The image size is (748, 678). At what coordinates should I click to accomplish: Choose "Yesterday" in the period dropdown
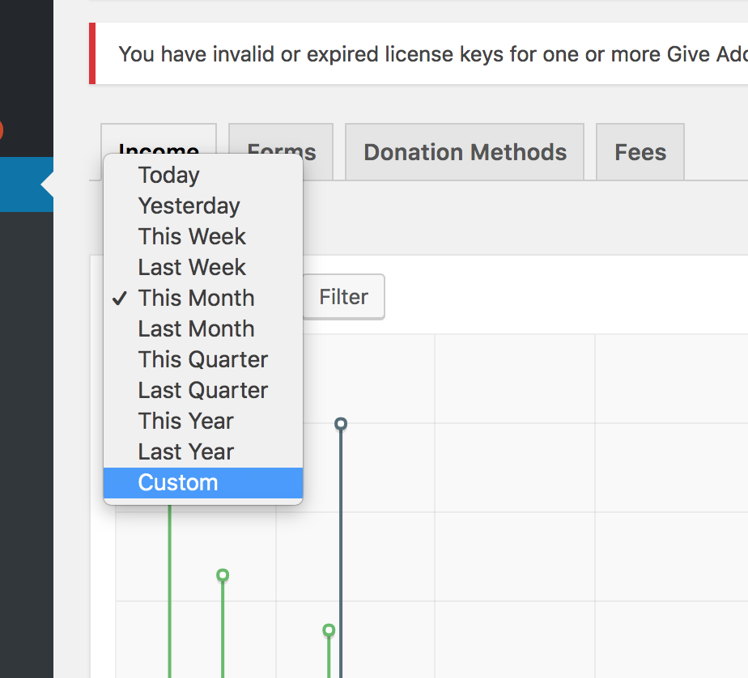[x=189, y=206]
